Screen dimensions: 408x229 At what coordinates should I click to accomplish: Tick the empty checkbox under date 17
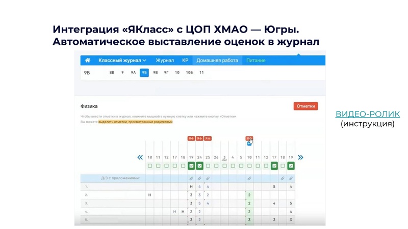pos(174,166)
